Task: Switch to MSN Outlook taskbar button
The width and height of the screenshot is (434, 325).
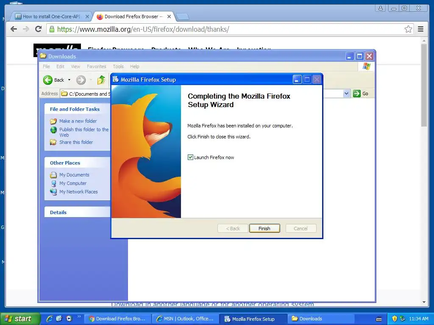Action: (x=185, y=319)
